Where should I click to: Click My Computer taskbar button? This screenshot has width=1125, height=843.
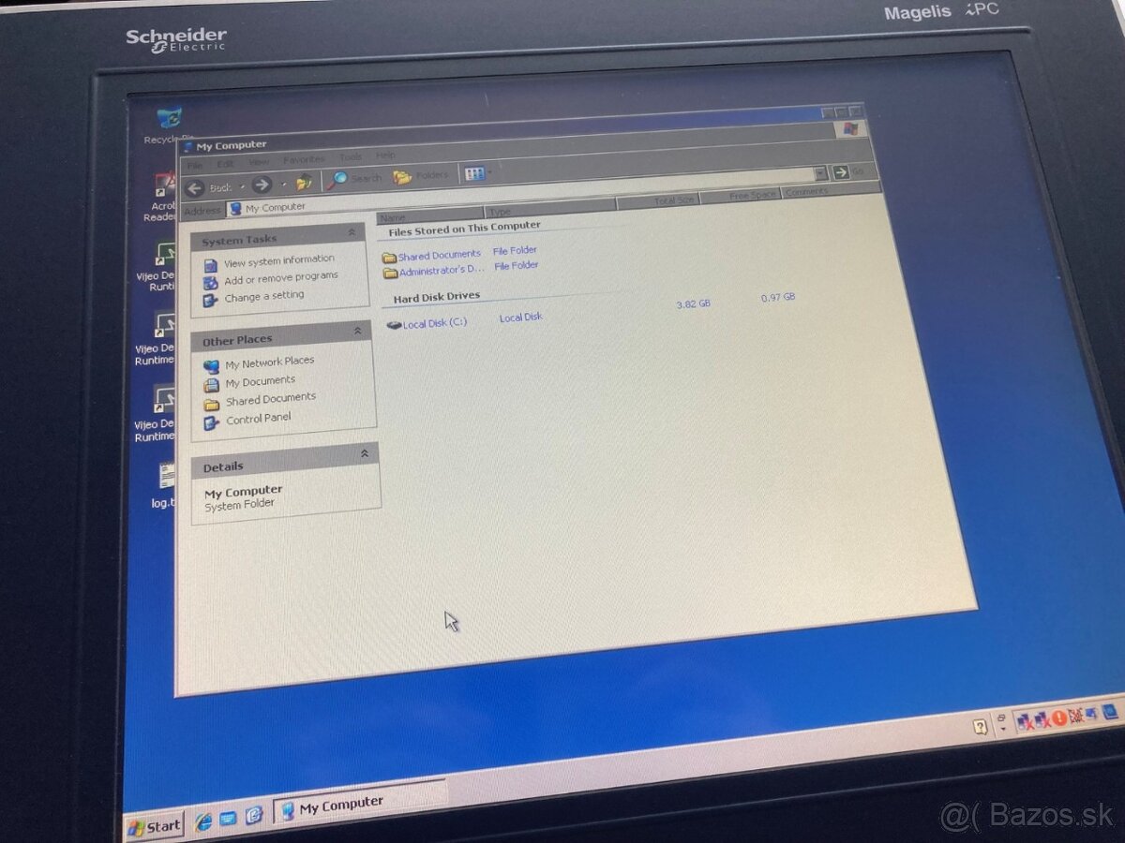(x=359, y=803)
